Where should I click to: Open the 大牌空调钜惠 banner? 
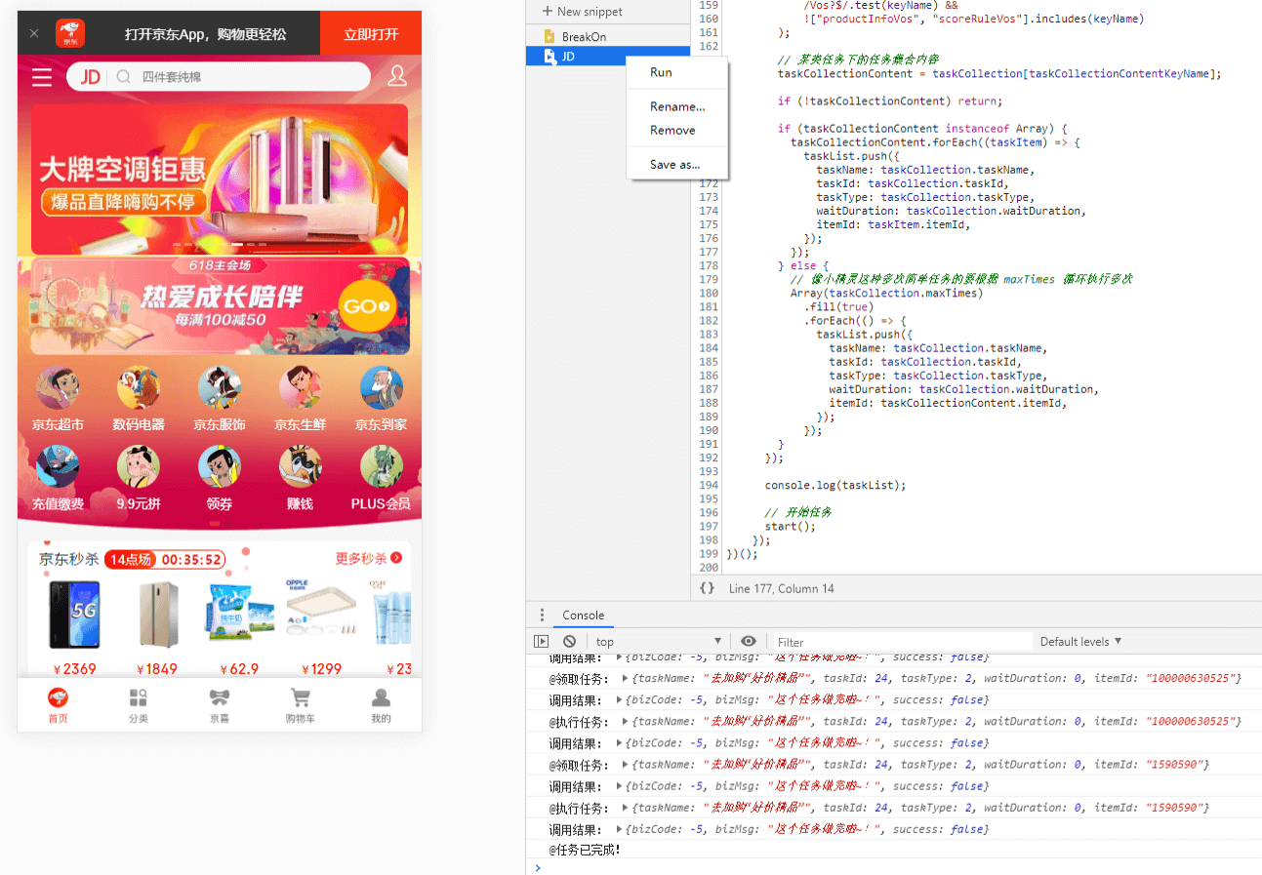[220, 179]
